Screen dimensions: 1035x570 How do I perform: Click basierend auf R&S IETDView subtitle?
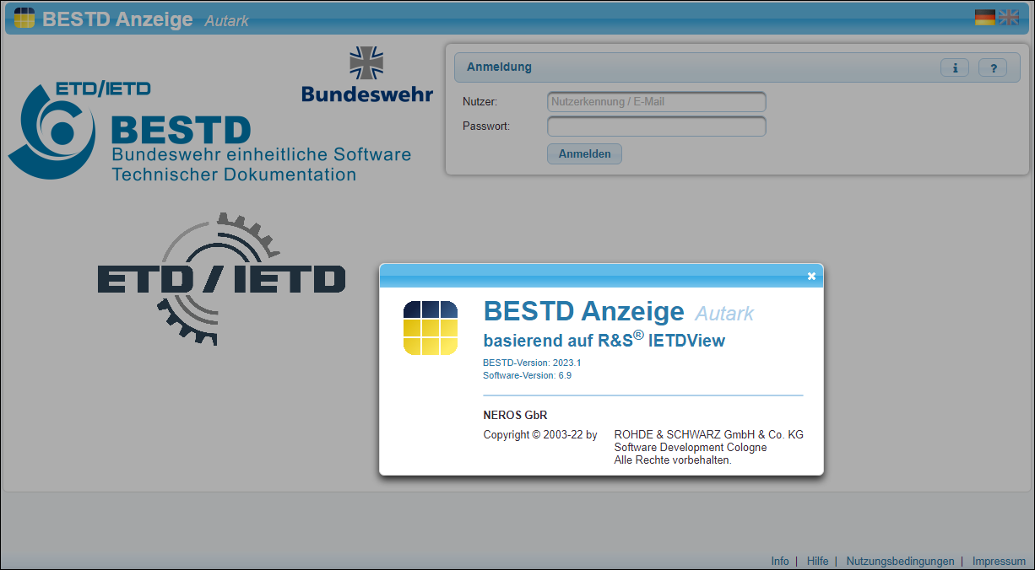click(x=604, y=340)
